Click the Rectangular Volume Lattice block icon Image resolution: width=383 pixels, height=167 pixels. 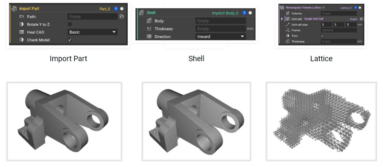(x=282, y=8)
